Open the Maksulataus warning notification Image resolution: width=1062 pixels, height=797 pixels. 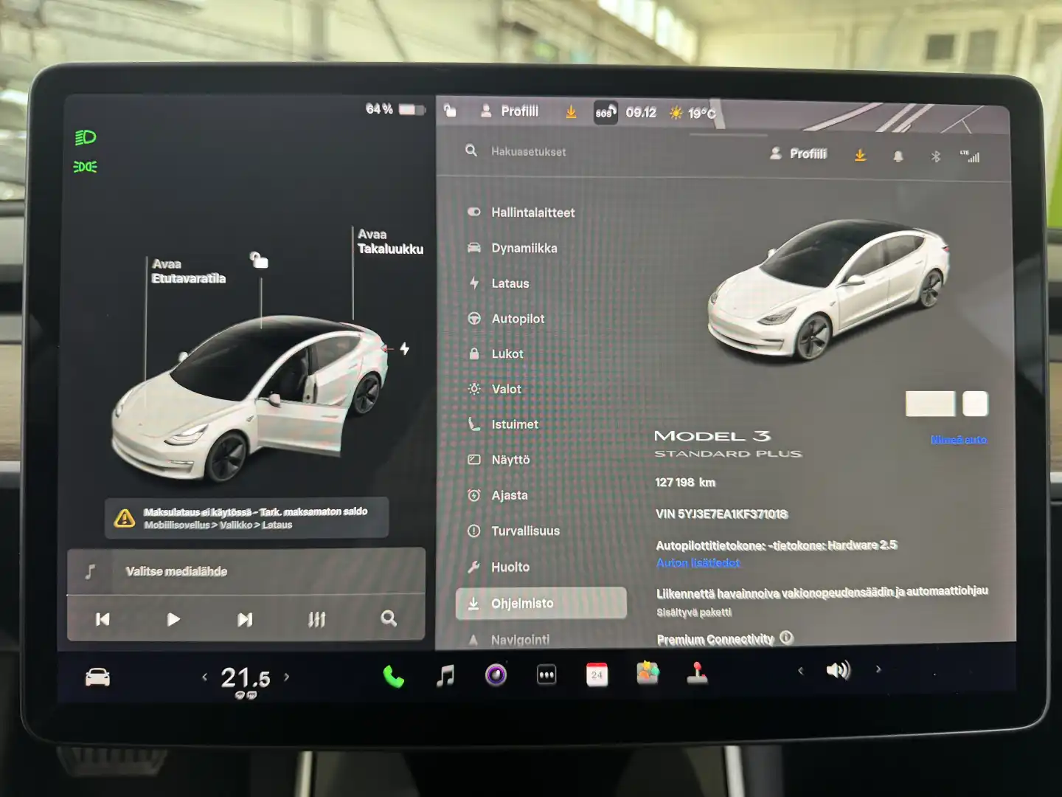[x=247, y=518]
